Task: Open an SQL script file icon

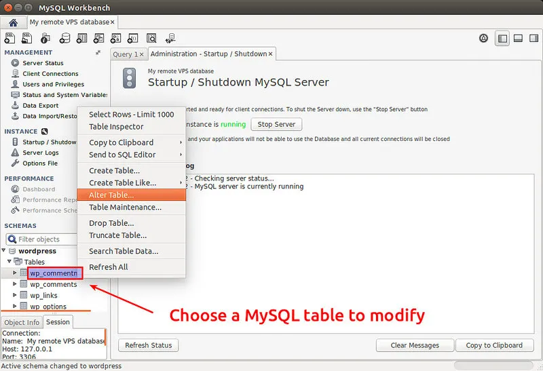Action: 26,38
